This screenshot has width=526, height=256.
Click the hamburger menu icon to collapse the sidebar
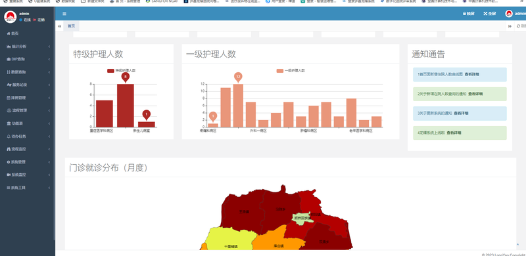64,14
